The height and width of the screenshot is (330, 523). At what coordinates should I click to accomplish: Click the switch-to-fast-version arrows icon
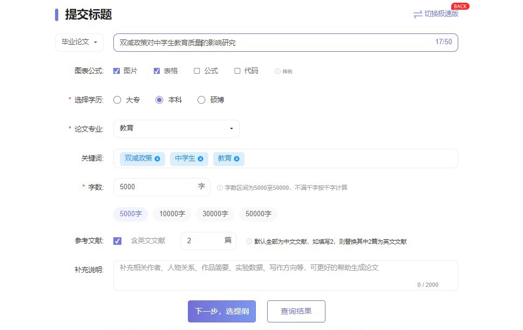pos(418,15)
